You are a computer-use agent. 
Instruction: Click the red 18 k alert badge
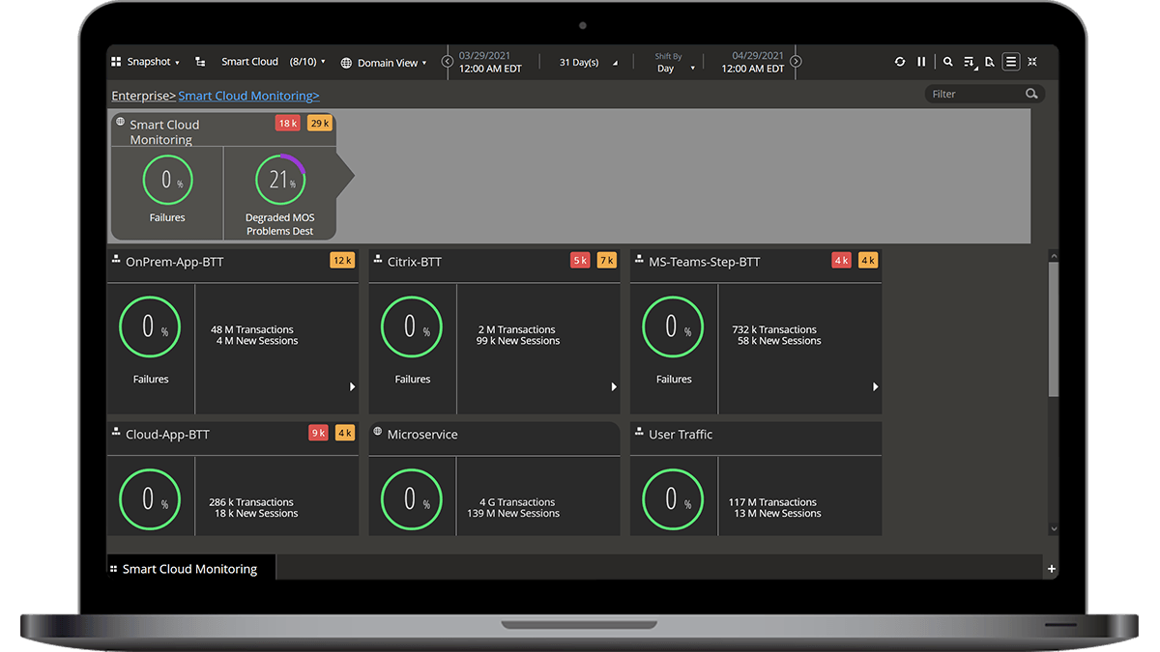pos(288,123)
